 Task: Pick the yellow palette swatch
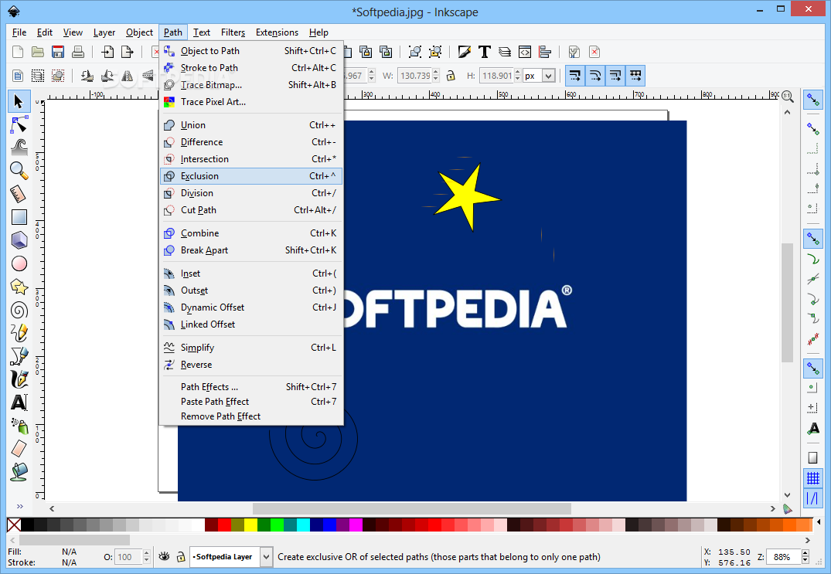250,525
